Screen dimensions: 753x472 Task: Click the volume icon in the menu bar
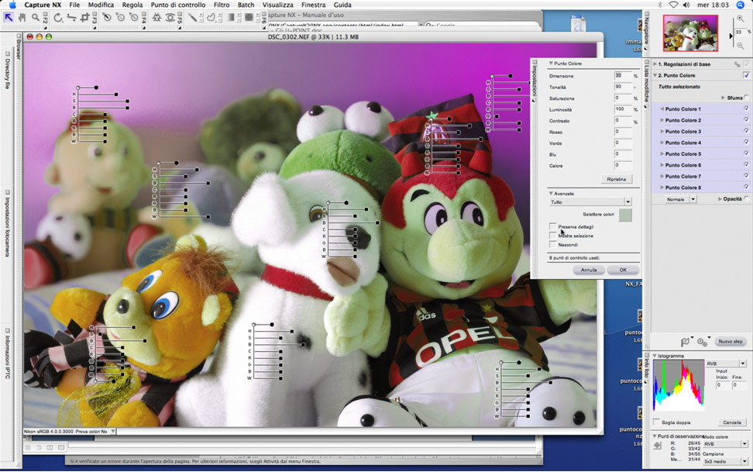(x=686, y=5)
